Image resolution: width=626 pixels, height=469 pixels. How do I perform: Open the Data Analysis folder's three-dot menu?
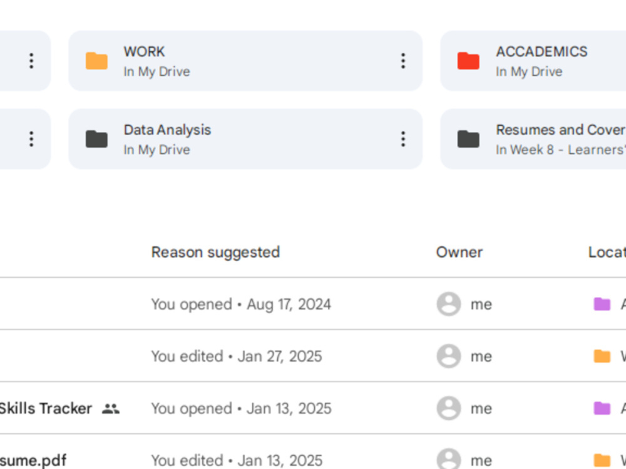403,139
